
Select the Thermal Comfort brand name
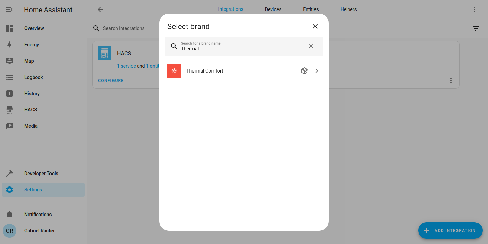point(205,71)
